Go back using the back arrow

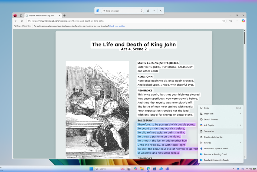(x=16, y=21)
